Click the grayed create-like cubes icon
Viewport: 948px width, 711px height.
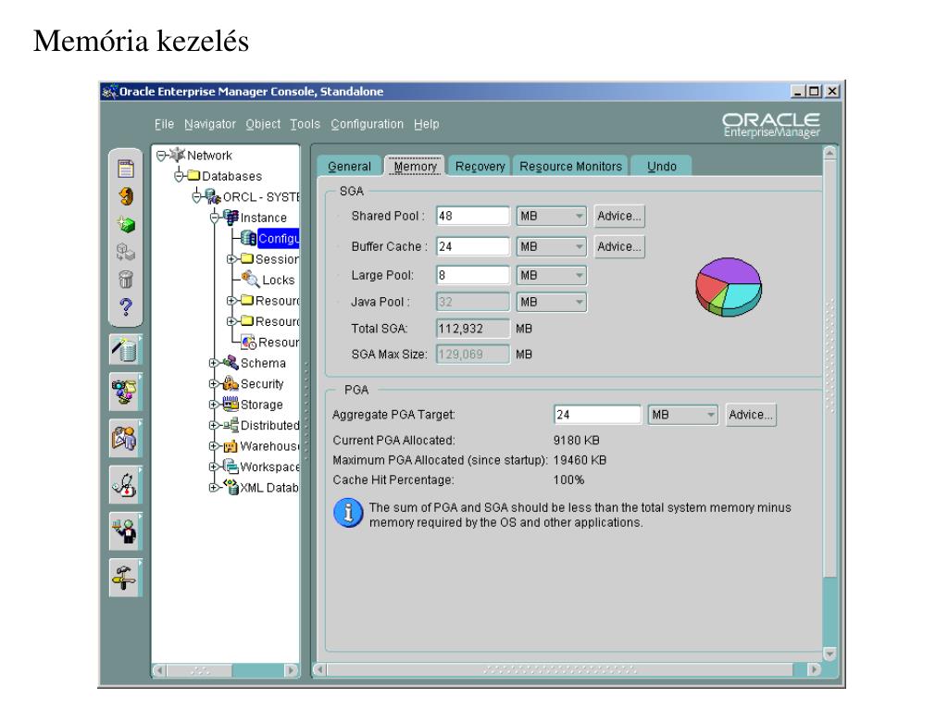[126, 252]
